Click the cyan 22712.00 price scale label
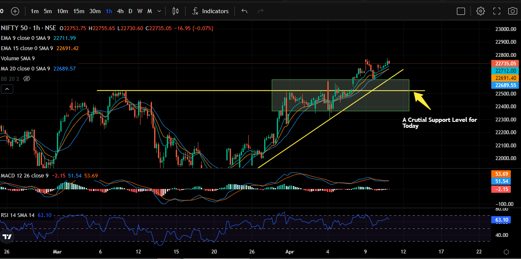Viewport: 521px width, 259px height. coord(505,70)
